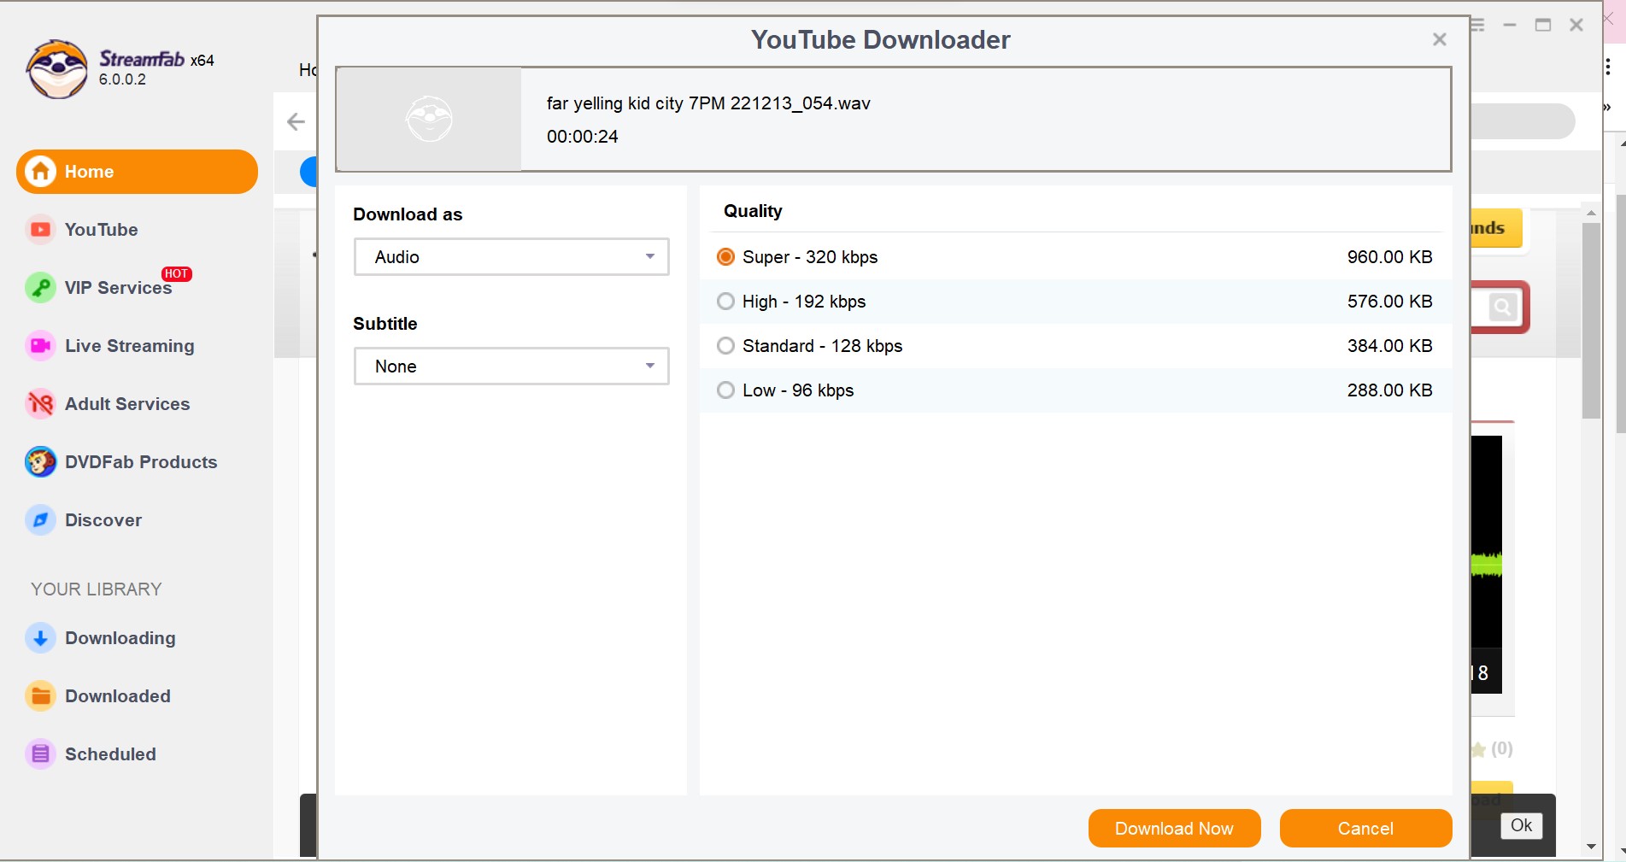Select Standard - 128 kbps quality

pyautogui.click(x=725, y=346)
